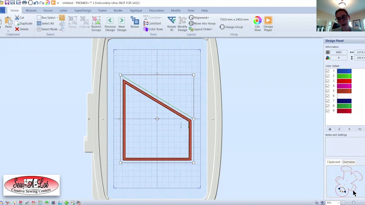The image size is (365, 205).
Task: Switch to the Overview tab
Action: point(348,162)
